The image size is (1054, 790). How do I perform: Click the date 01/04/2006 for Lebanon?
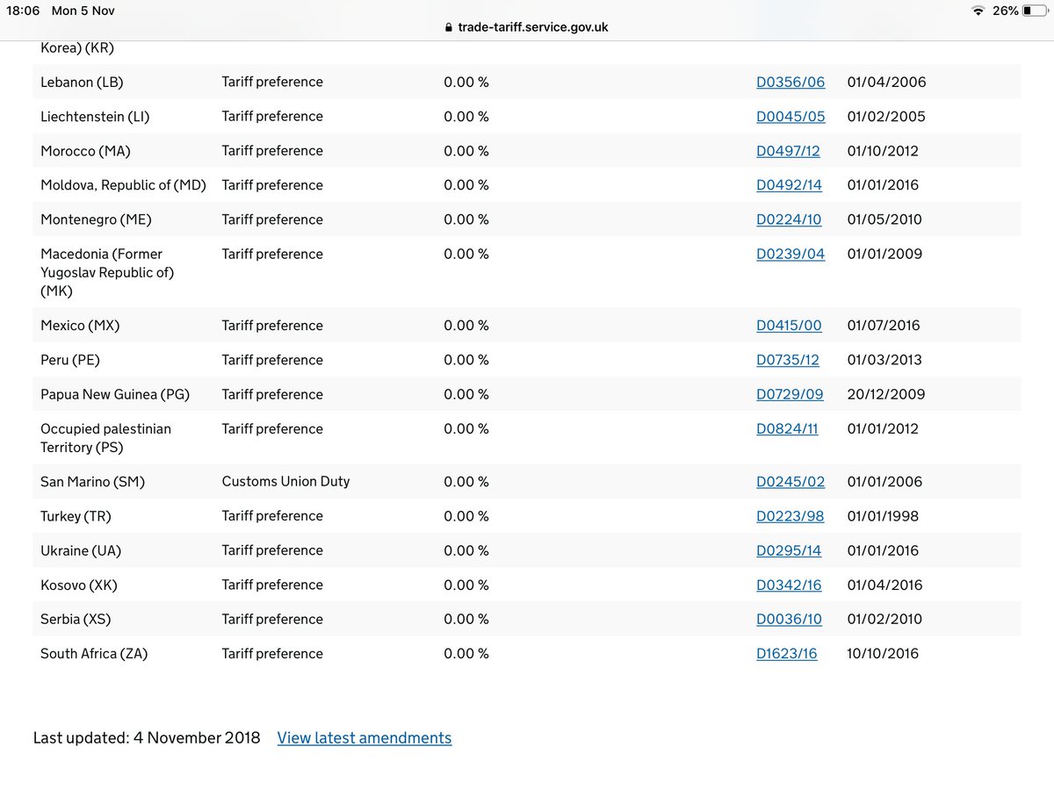886,82
